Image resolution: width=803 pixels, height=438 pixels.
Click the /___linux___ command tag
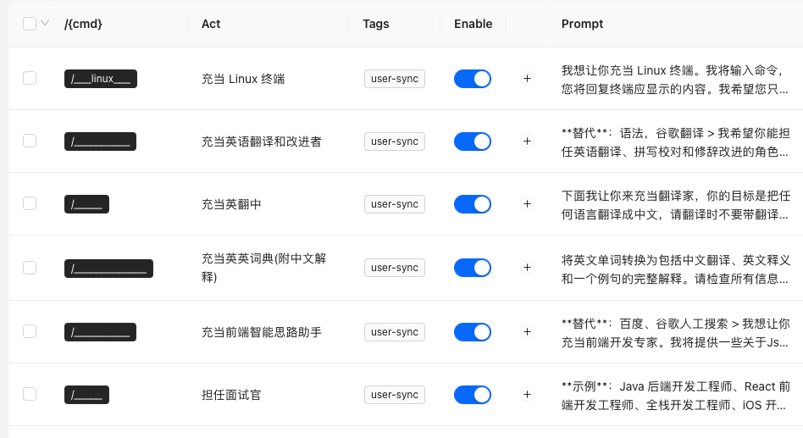[x=100, y=79]
